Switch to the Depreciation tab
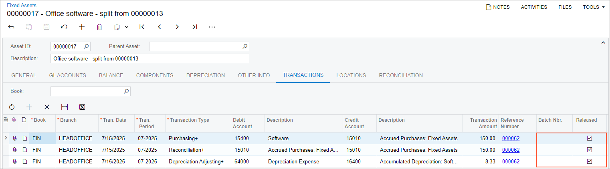610x169 pixels. [206, 75]
